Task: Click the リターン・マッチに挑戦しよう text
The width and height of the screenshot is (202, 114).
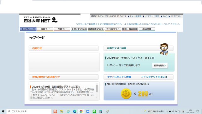Action: [x=124, y=65]
